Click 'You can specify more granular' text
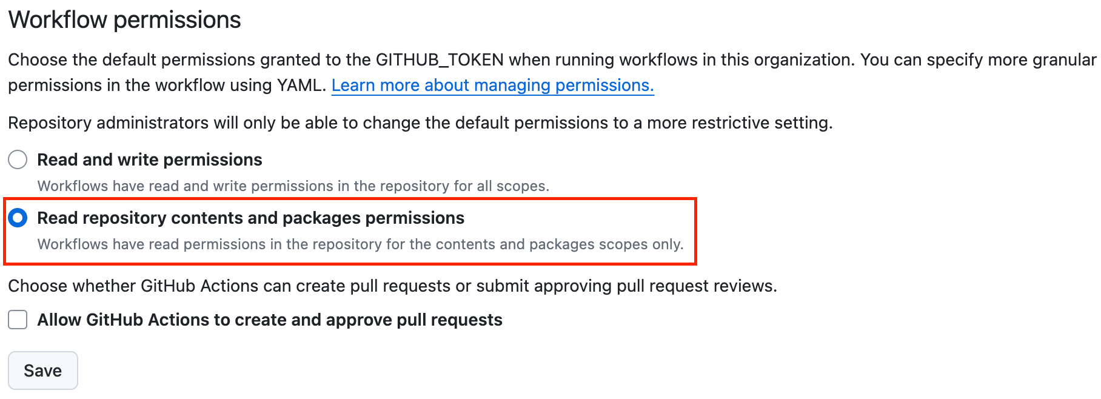 tap(977, 60)
